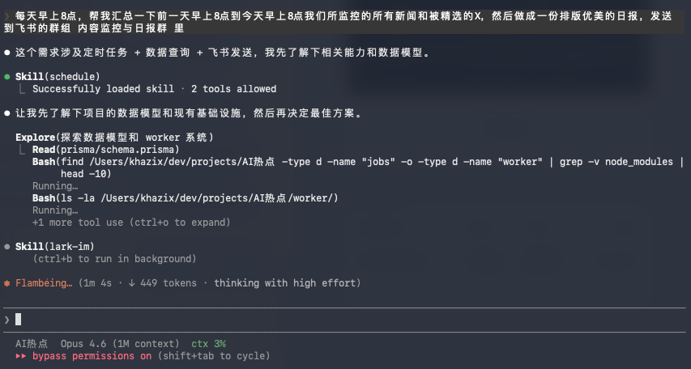This screenshot has height=369, width=691.
Task: Click the orange Flambéing spinner asterisk
Action: click(7, 283)
